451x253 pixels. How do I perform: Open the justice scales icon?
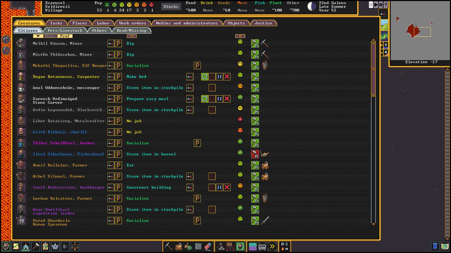point(75,247)
